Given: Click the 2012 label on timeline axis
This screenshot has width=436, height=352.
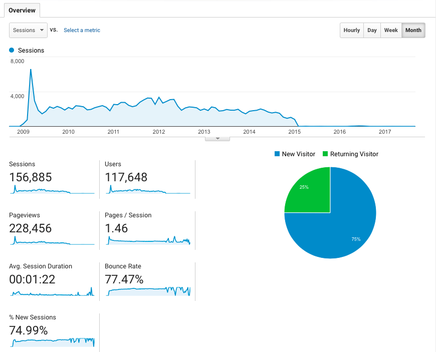Looking at the screenshot, I should (x=159, y=132).
